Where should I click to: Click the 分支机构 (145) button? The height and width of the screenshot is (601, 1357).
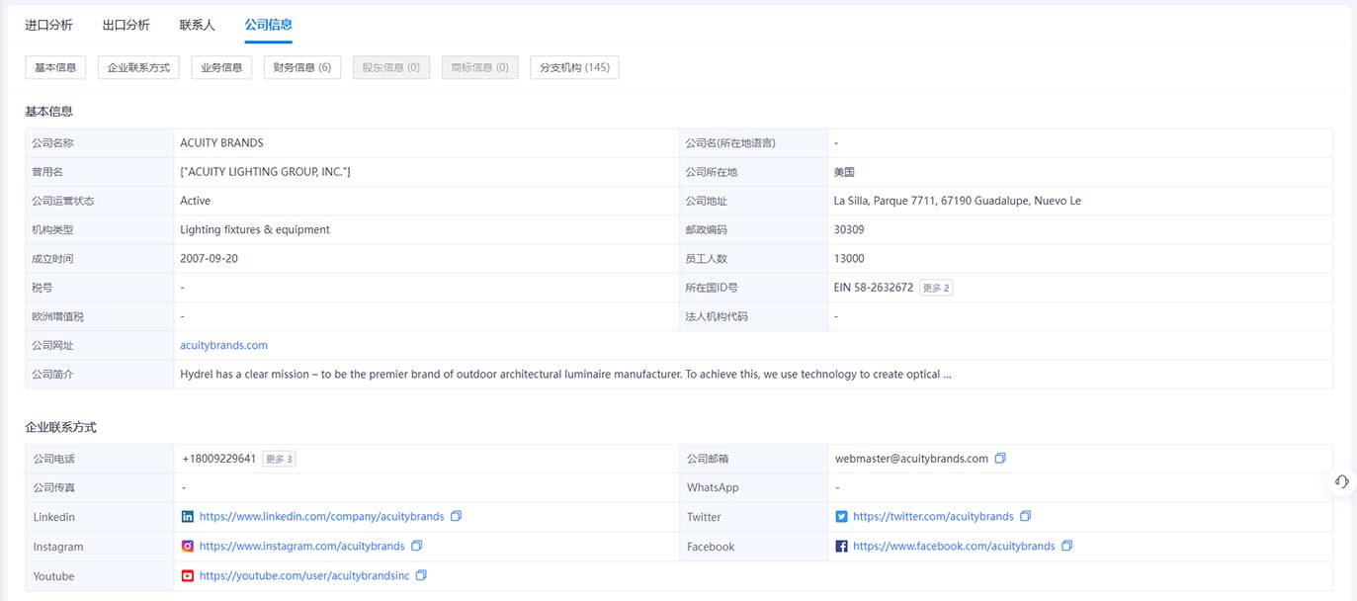click(575, 67)
